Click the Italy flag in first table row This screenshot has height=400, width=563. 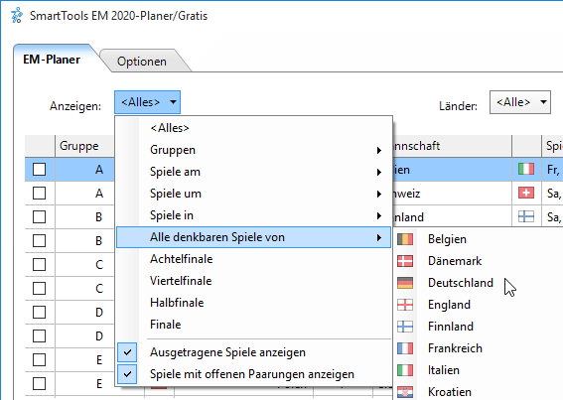(526, 169)
